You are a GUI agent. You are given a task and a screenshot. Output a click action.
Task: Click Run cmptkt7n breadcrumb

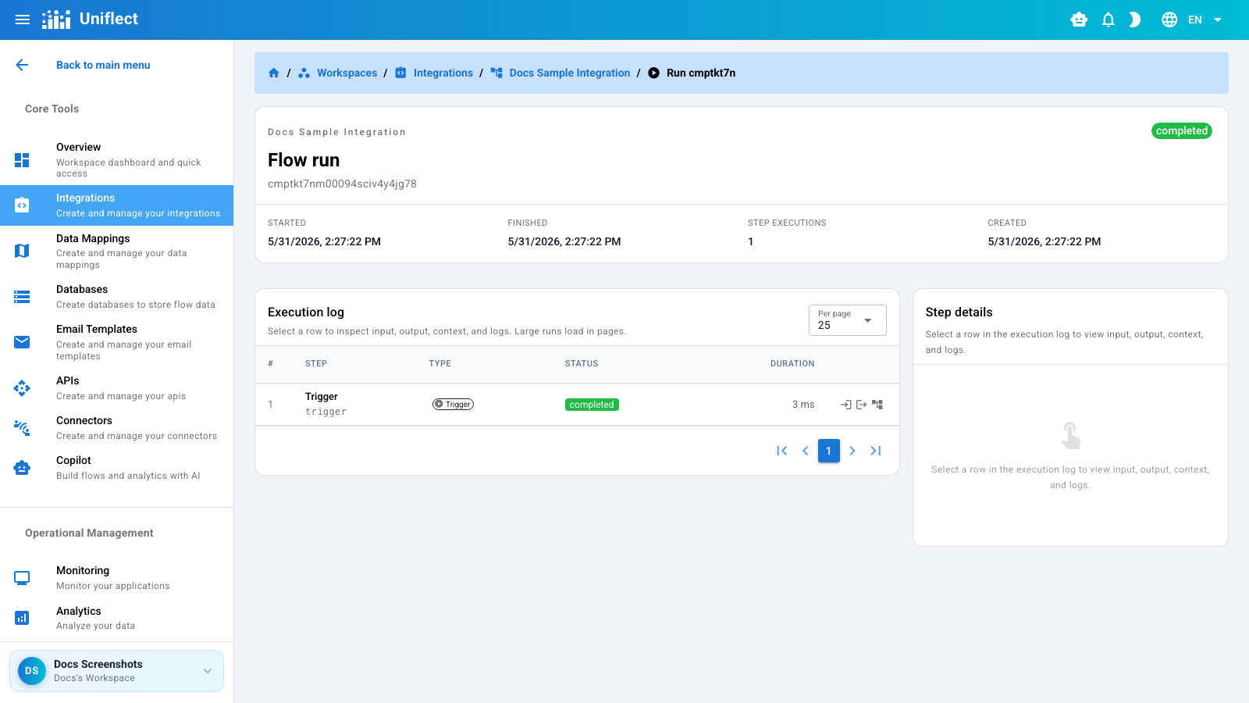(701, 73)
